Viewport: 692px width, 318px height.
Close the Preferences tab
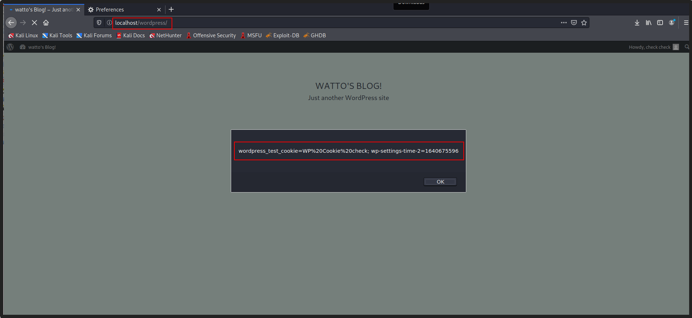click(159, 10)
